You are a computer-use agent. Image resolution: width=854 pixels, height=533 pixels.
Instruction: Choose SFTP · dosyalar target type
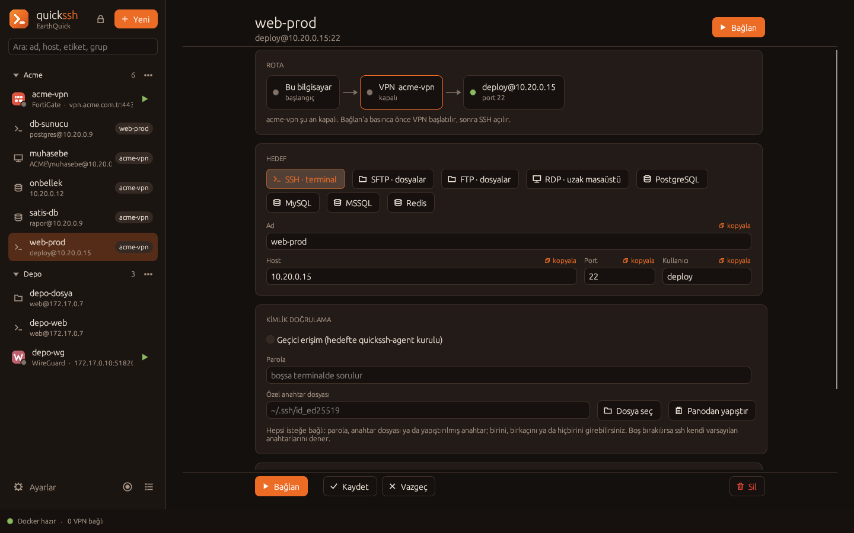tap(393, 179)
